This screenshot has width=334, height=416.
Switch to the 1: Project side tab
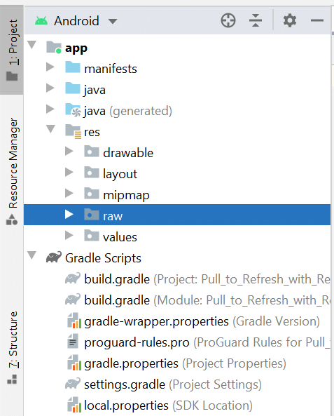pyautogui.click(x=12, y=50)
